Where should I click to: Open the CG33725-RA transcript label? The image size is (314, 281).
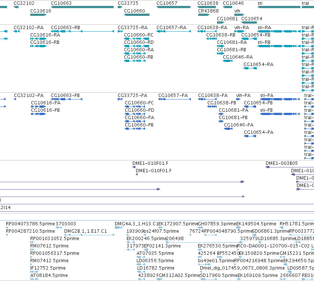coord(133,27)
